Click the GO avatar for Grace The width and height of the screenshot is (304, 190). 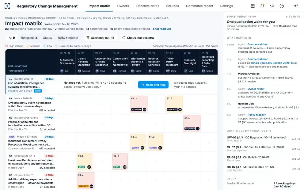pyautogui.click(x=203, y=71)
